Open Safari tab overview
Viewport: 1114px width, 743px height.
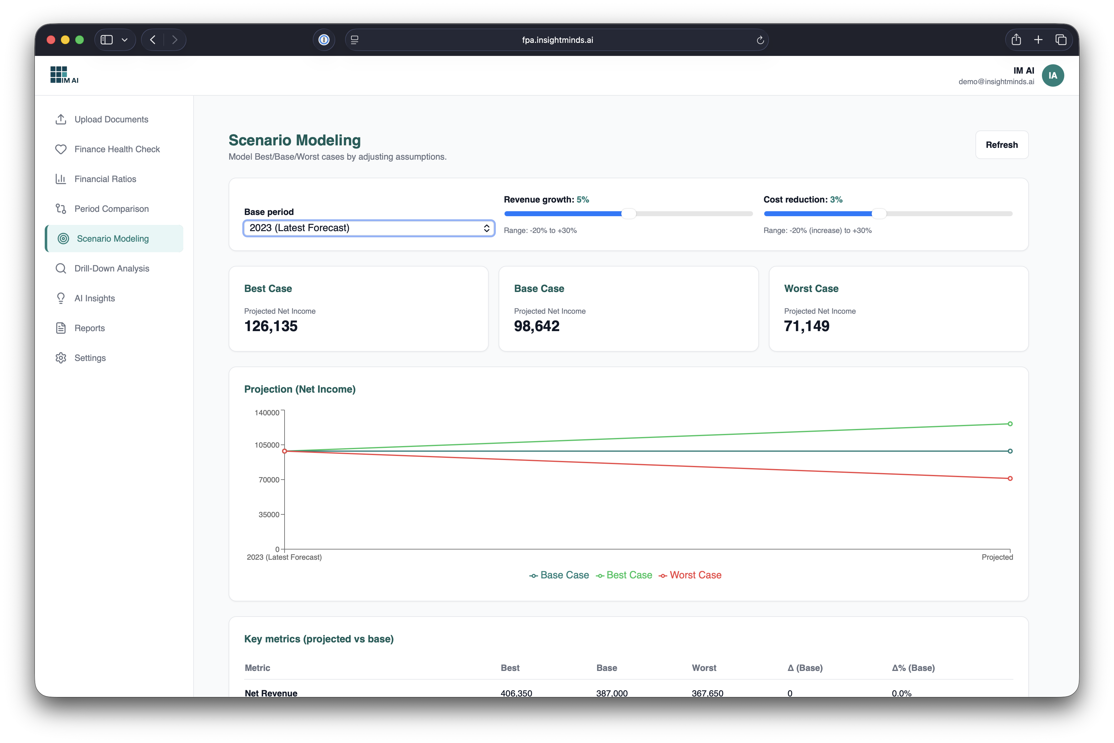tap(1061, 40)
